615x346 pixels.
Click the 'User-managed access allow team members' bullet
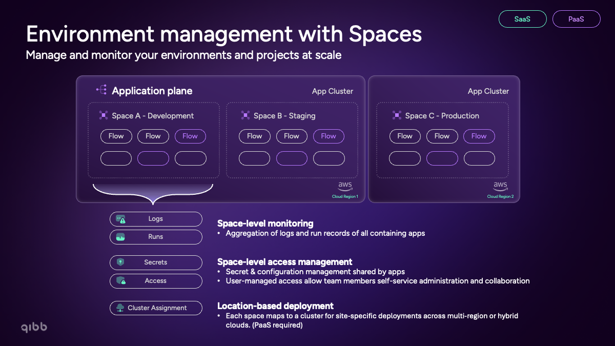click(x=378, y=281)
